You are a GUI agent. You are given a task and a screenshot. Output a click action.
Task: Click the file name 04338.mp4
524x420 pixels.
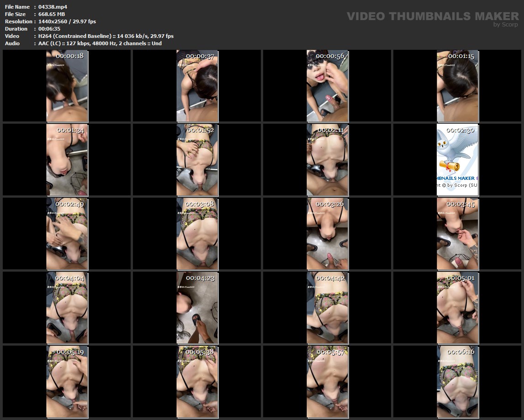[x=53, y=7]
